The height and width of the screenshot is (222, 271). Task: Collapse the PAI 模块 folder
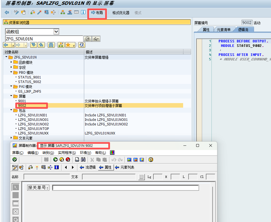[x=11, y=86]
